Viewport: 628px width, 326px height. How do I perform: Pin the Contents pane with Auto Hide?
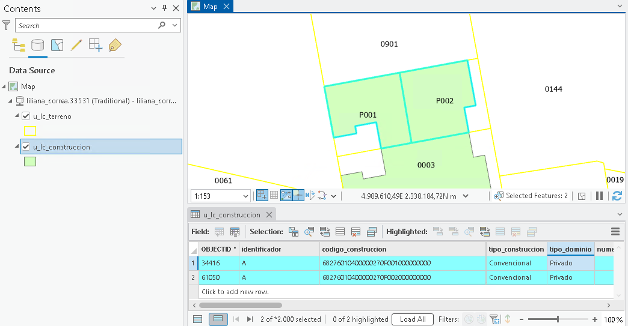click(165, 8)
